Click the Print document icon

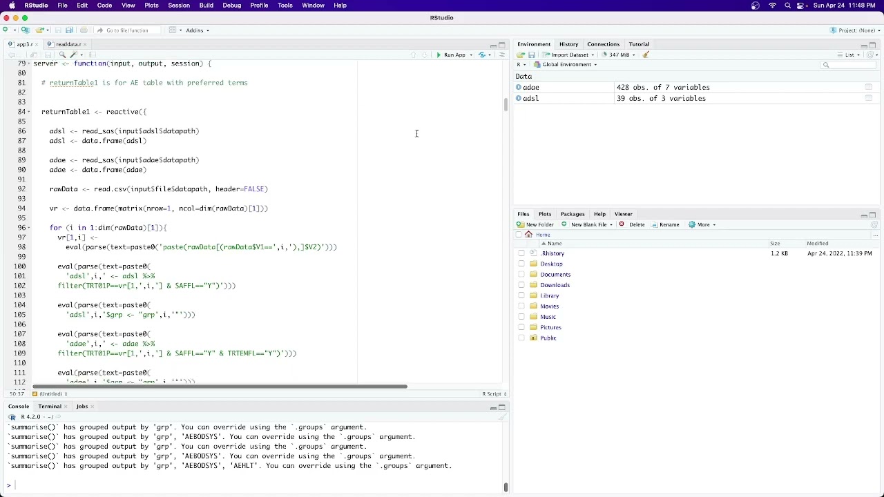[84, 30]
